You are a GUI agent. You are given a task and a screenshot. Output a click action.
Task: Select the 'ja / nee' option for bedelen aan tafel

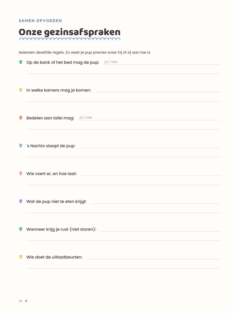point(86,118)
